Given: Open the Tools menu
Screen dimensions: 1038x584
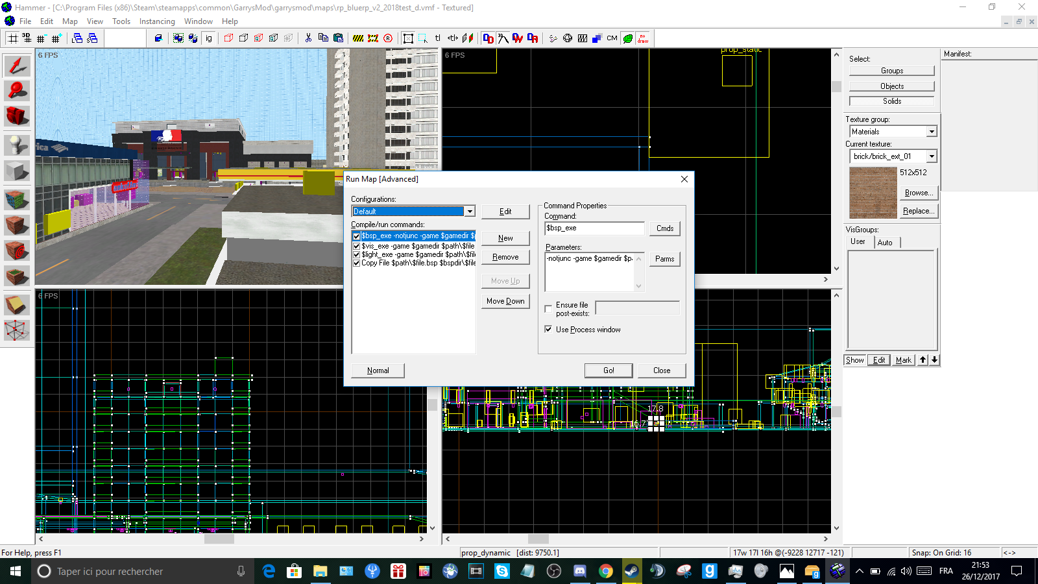Looking at the screenshot, I should pos(121,21).
